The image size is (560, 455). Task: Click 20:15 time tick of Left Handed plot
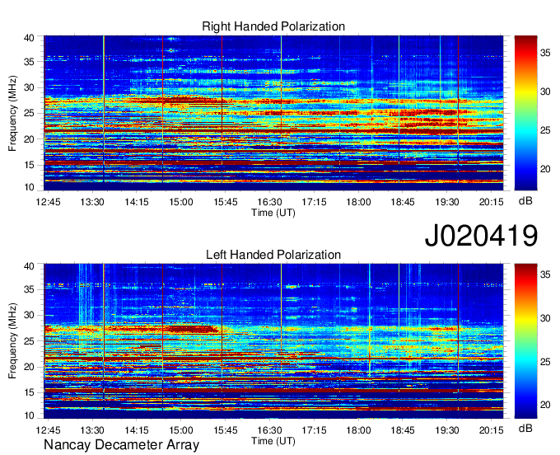point(492,430)
